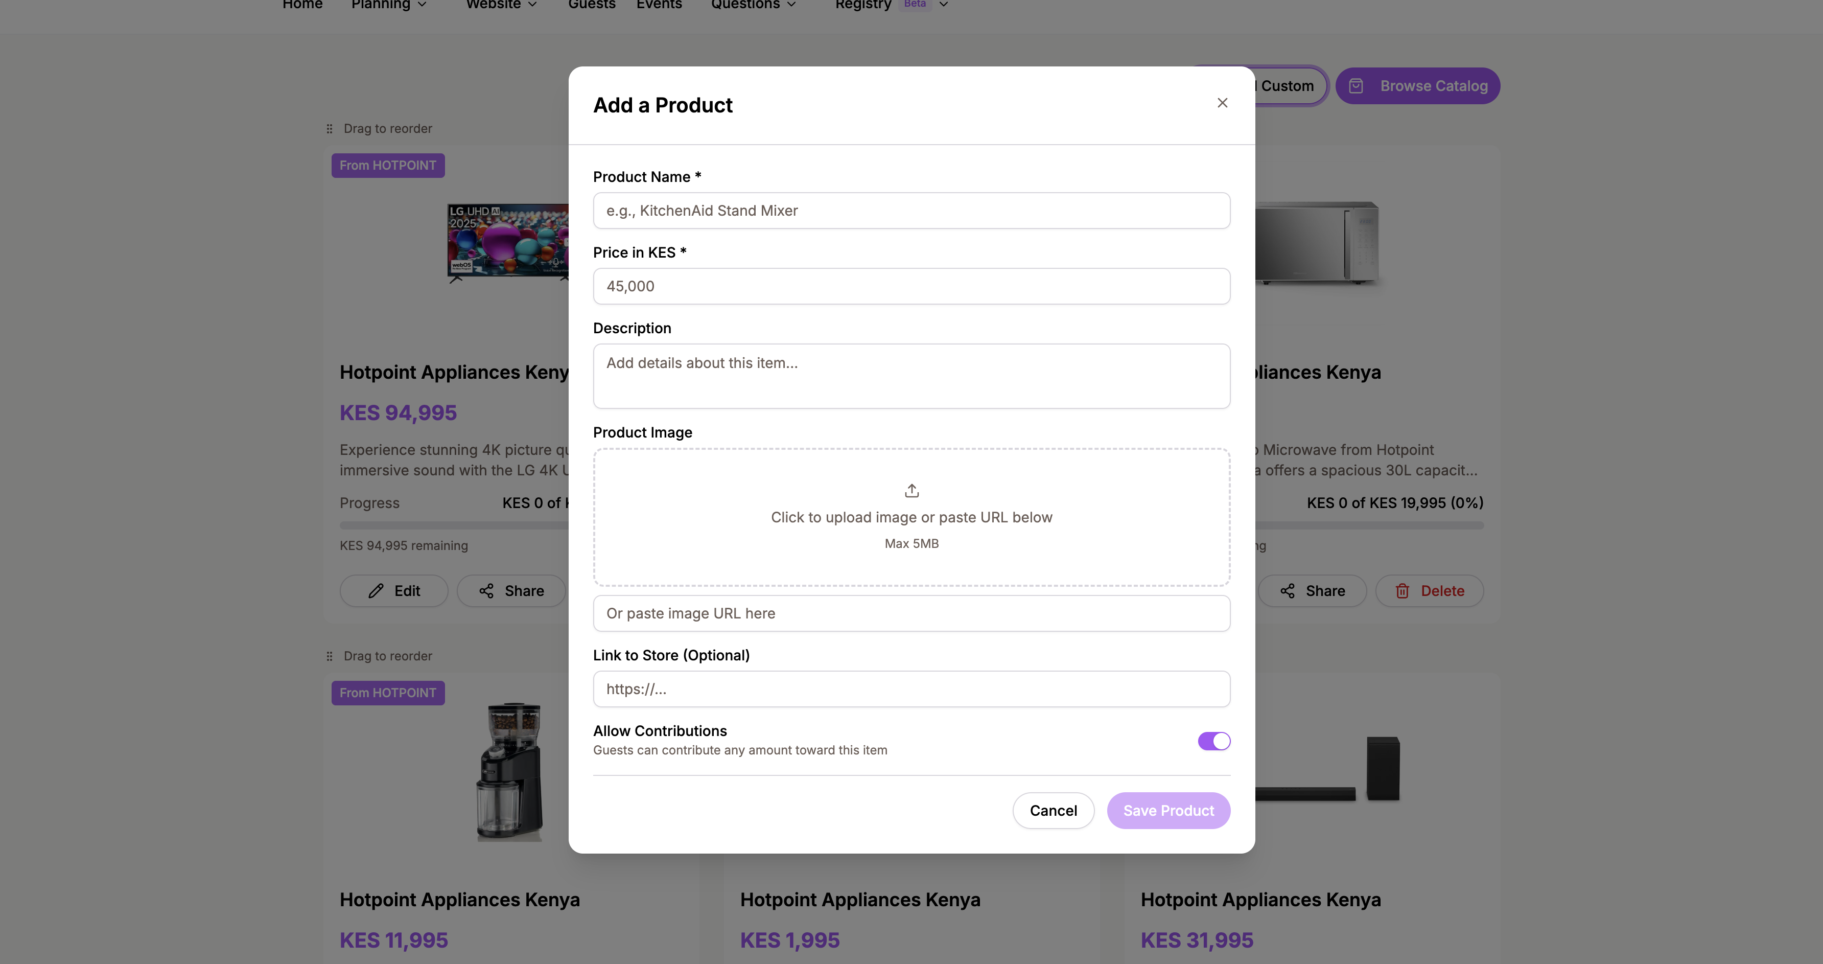Close the Add a Product dialog
The image size is (1823, 964).
[1222, 103]
